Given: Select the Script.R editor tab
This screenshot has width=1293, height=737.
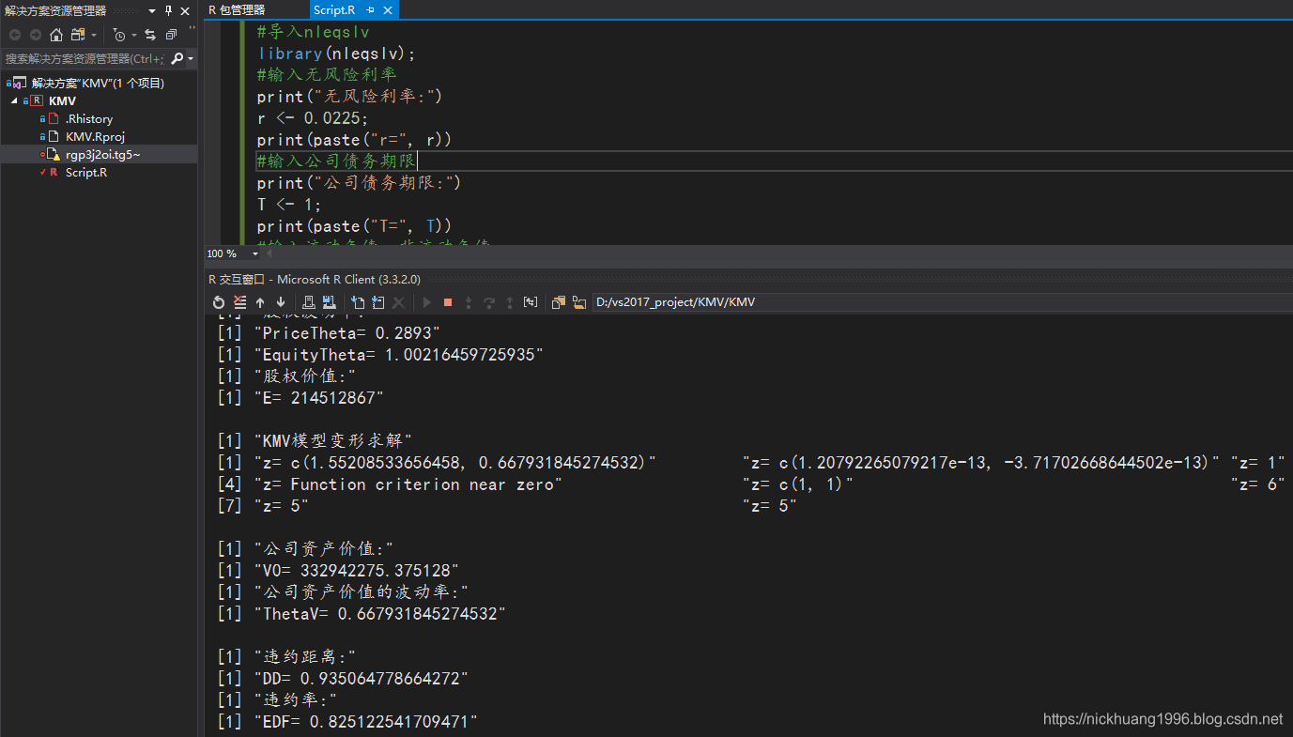Looking at the screenshot, I should pos(334,10).
